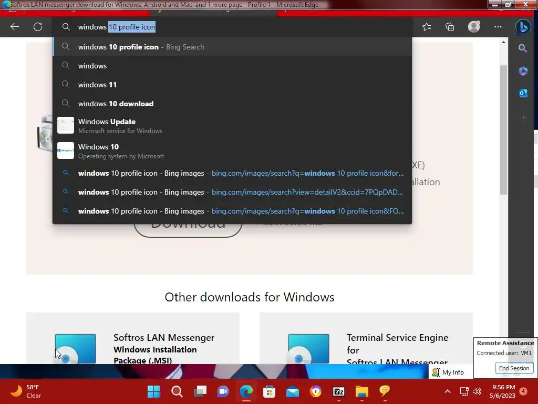Go back using the browser back arrow

click(14, 27)
